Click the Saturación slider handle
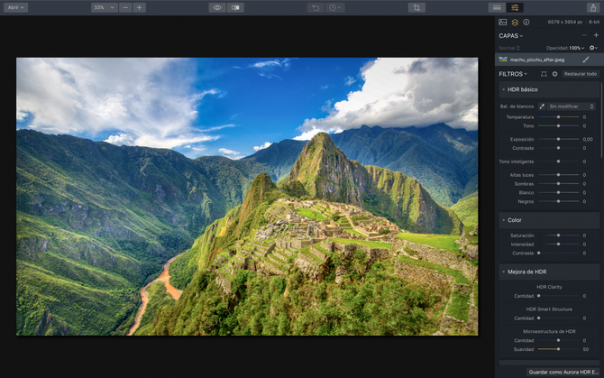The width and height of the screenshot is (604, 378). 558,235
